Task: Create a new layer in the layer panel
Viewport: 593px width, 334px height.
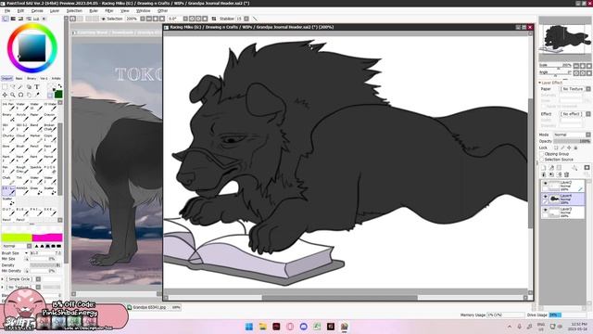Action: pyautogui.click(x=544, y=167)
